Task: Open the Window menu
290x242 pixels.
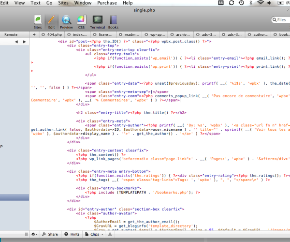Action: [83, 3]
